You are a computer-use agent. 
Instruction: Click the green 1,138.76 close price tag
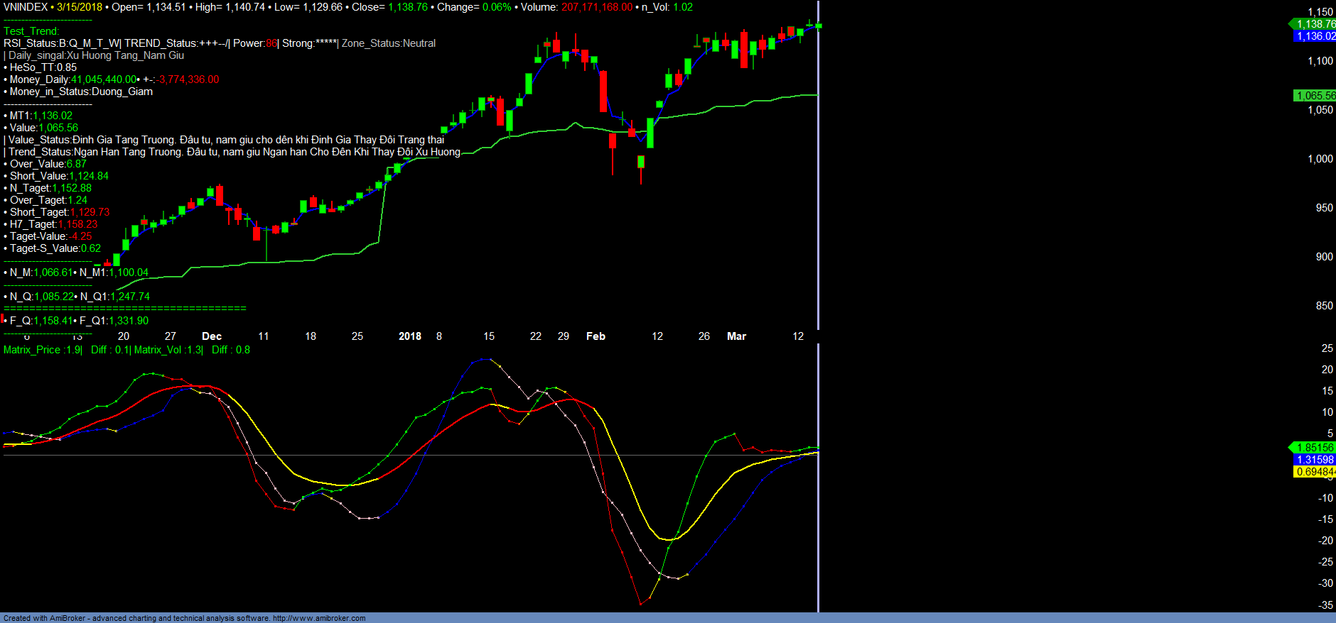point(1315,24)
